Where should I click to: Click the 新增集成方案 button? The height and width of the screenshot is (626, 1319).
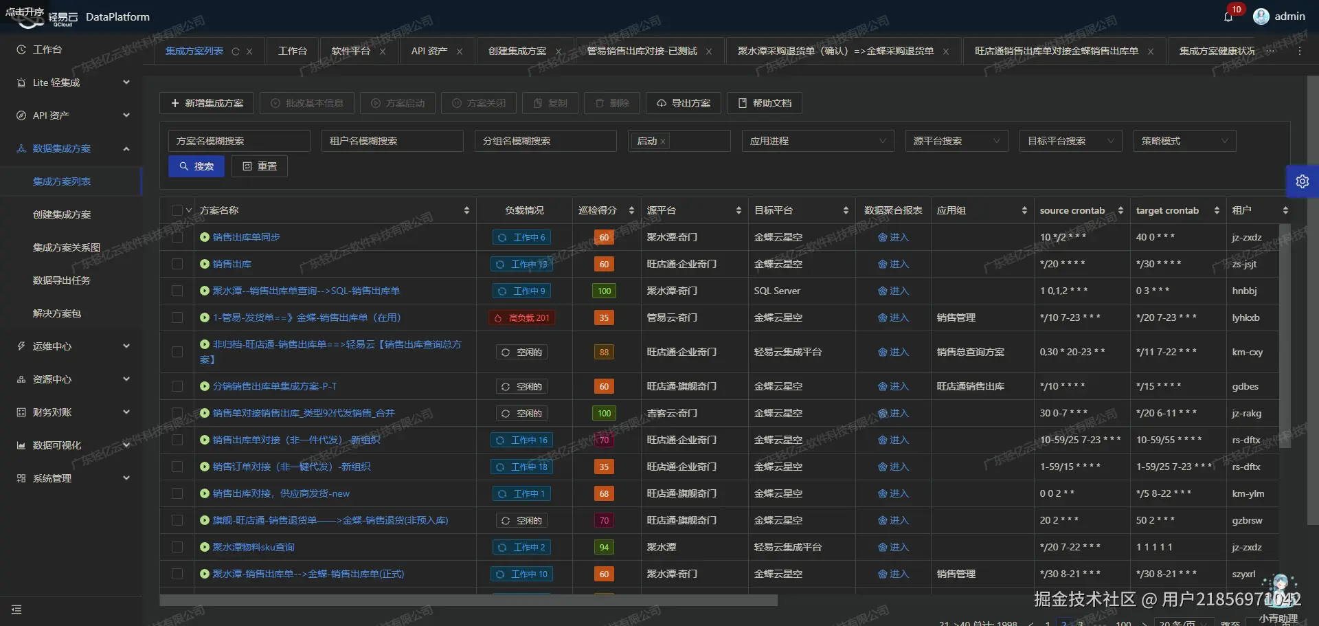point(206,102)
